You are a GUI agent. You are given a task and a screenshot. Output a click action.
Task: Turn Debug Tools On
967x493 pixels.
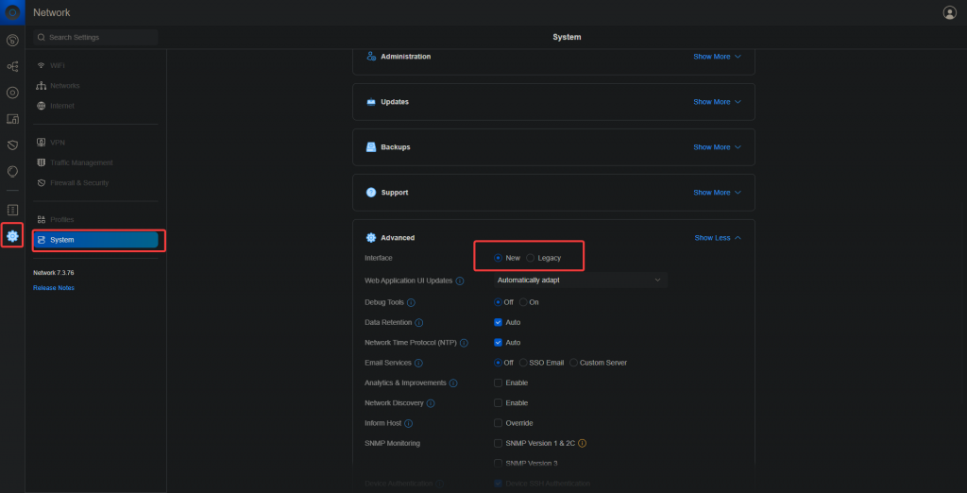[x=523, y=302]
